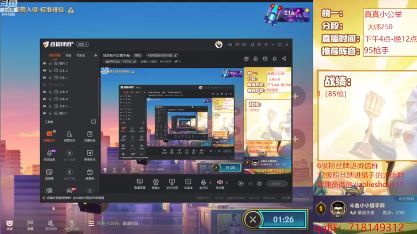The image size is (417, 234).
Task: Toggle the game's voice mute speaker
Action: click(51, 225)
